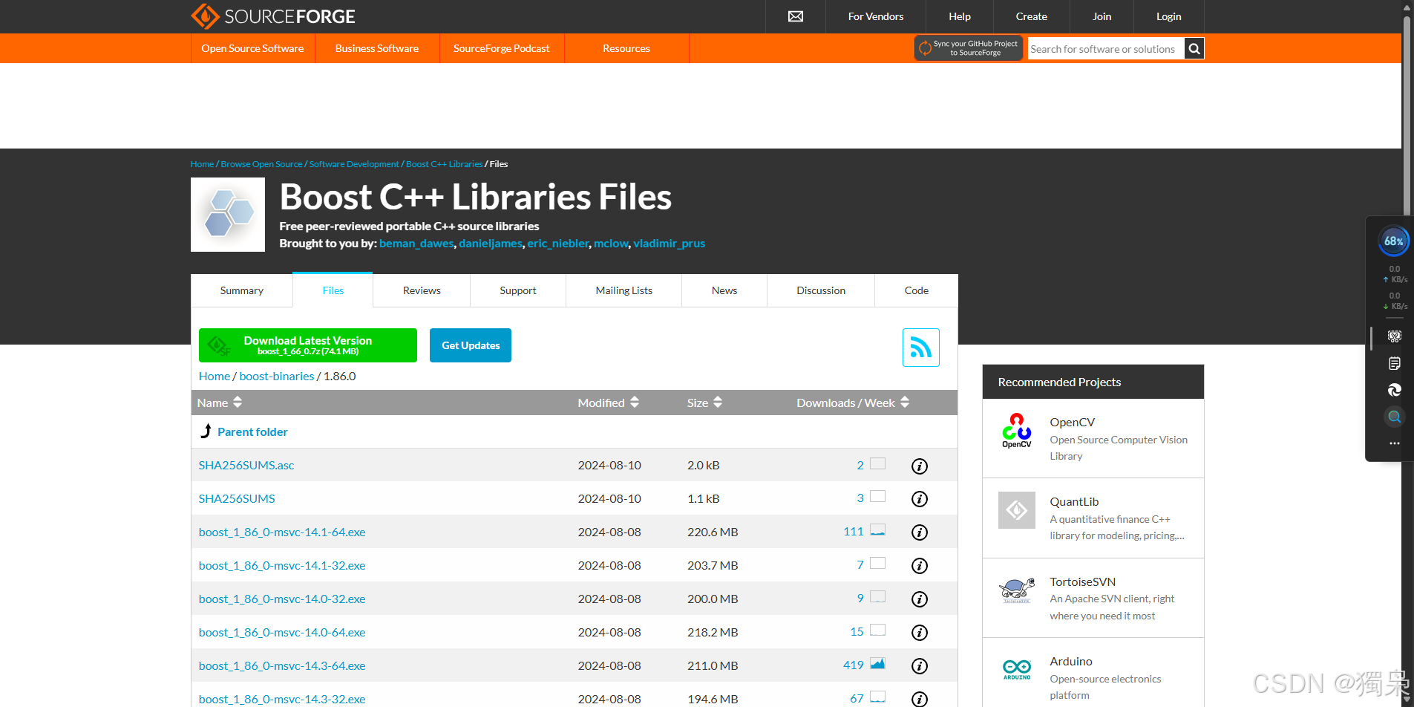Open the Parent folder link
Image resolution: width=1414 pixels, height=707 pixels.
tap(252, 431)
